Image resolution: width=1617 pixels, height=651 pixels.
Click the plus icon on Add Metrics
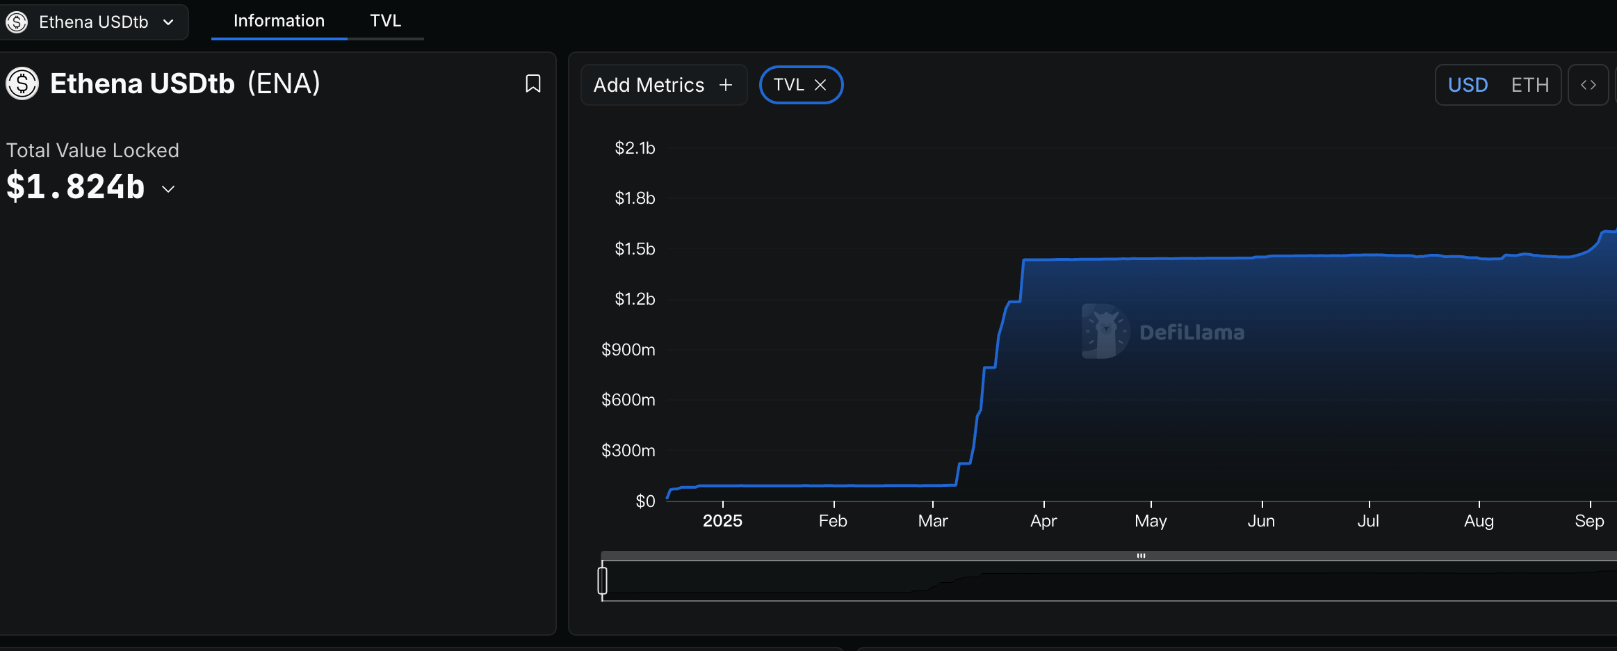coord(725,85)
